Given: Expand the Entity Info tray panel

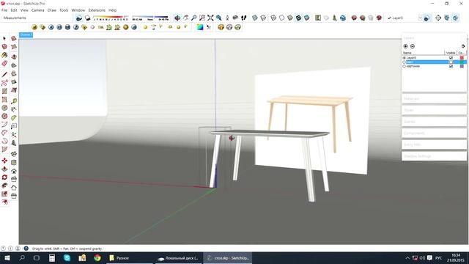Looking at the screenshot, I should 434,144.
